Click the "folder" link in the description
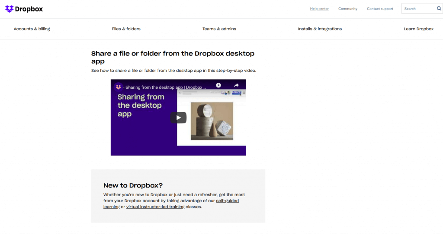 coord(150,70)
